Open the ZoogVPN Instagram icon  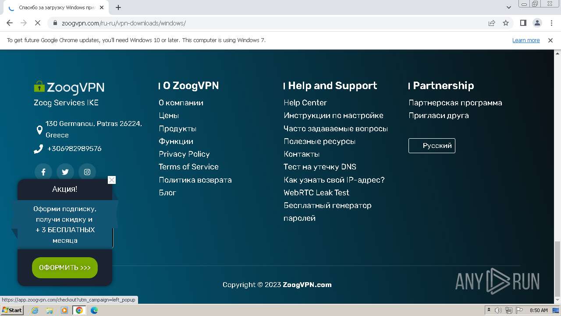coord(87,172)
